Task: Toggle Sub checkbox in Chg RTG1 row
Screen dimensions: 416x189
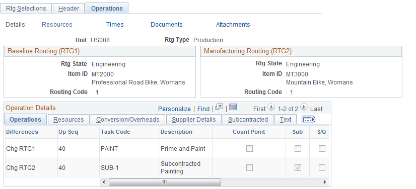Action: [x=298, y=149]
